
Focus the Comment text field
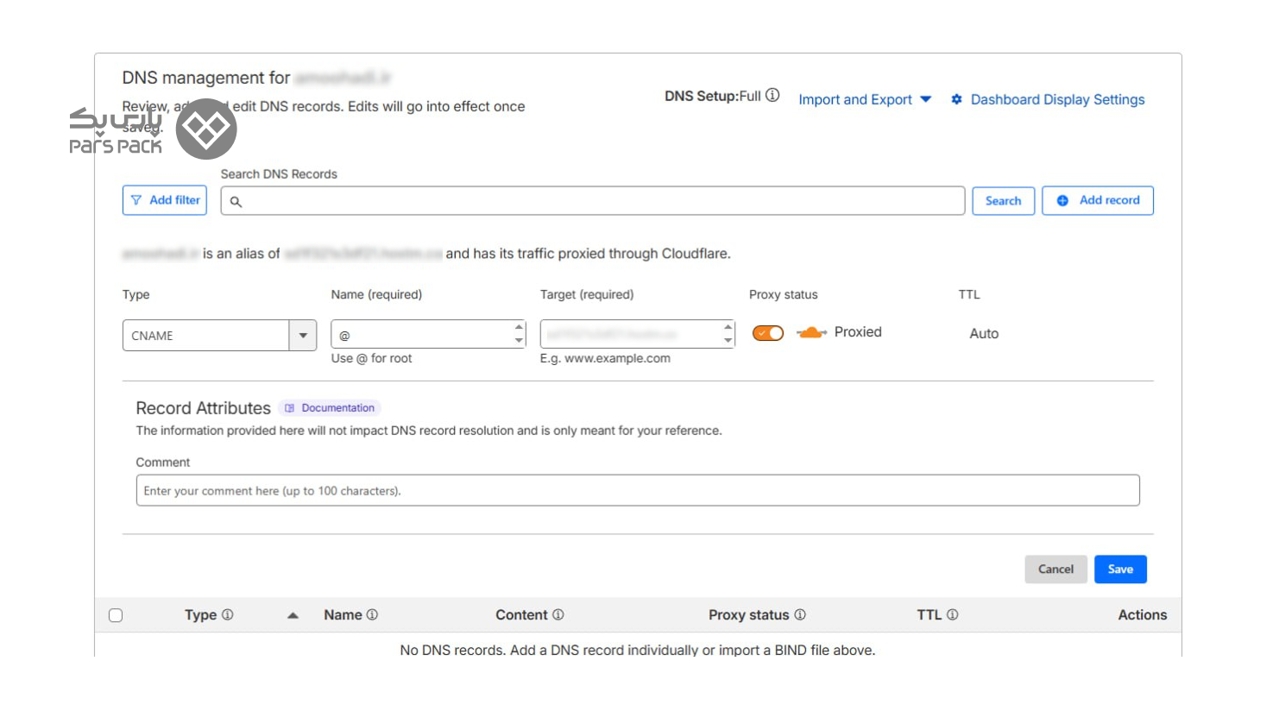[x=637, y=491]
